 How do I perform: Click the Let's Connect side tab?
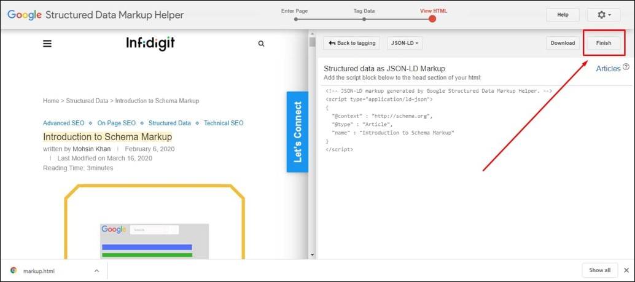298,131
